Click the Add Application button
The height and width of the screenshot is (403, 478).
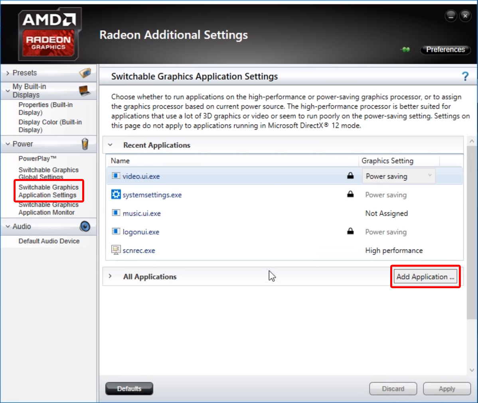(425, 277)
